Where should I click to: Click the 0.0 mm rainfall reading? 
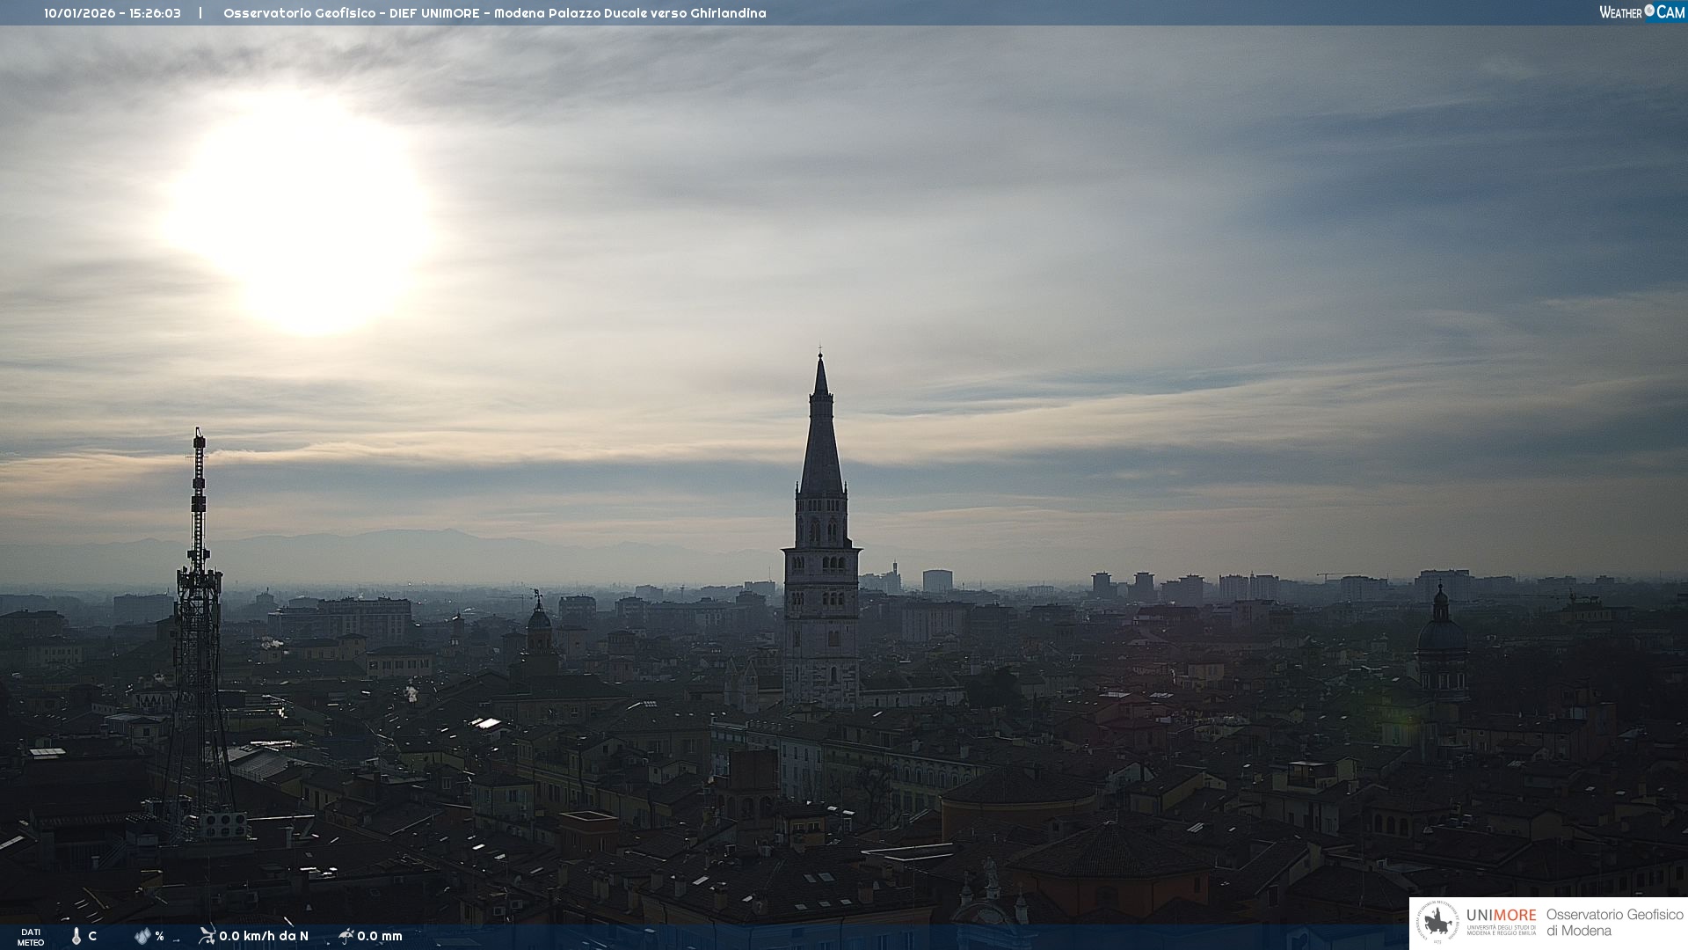[x=380, y=936]
